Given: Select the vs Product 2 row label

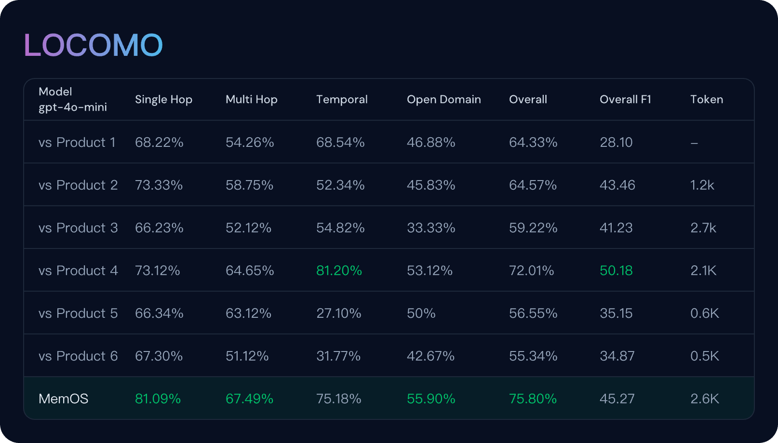Looking at the screenshot, I should pyautogui.click(x=78, y=185).
